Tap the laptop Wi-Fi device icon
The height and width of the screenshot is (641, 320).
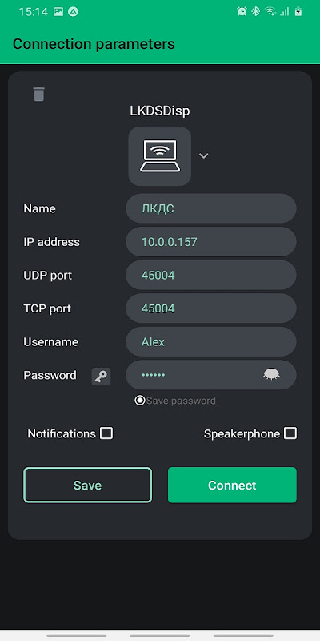click(159, 155)
